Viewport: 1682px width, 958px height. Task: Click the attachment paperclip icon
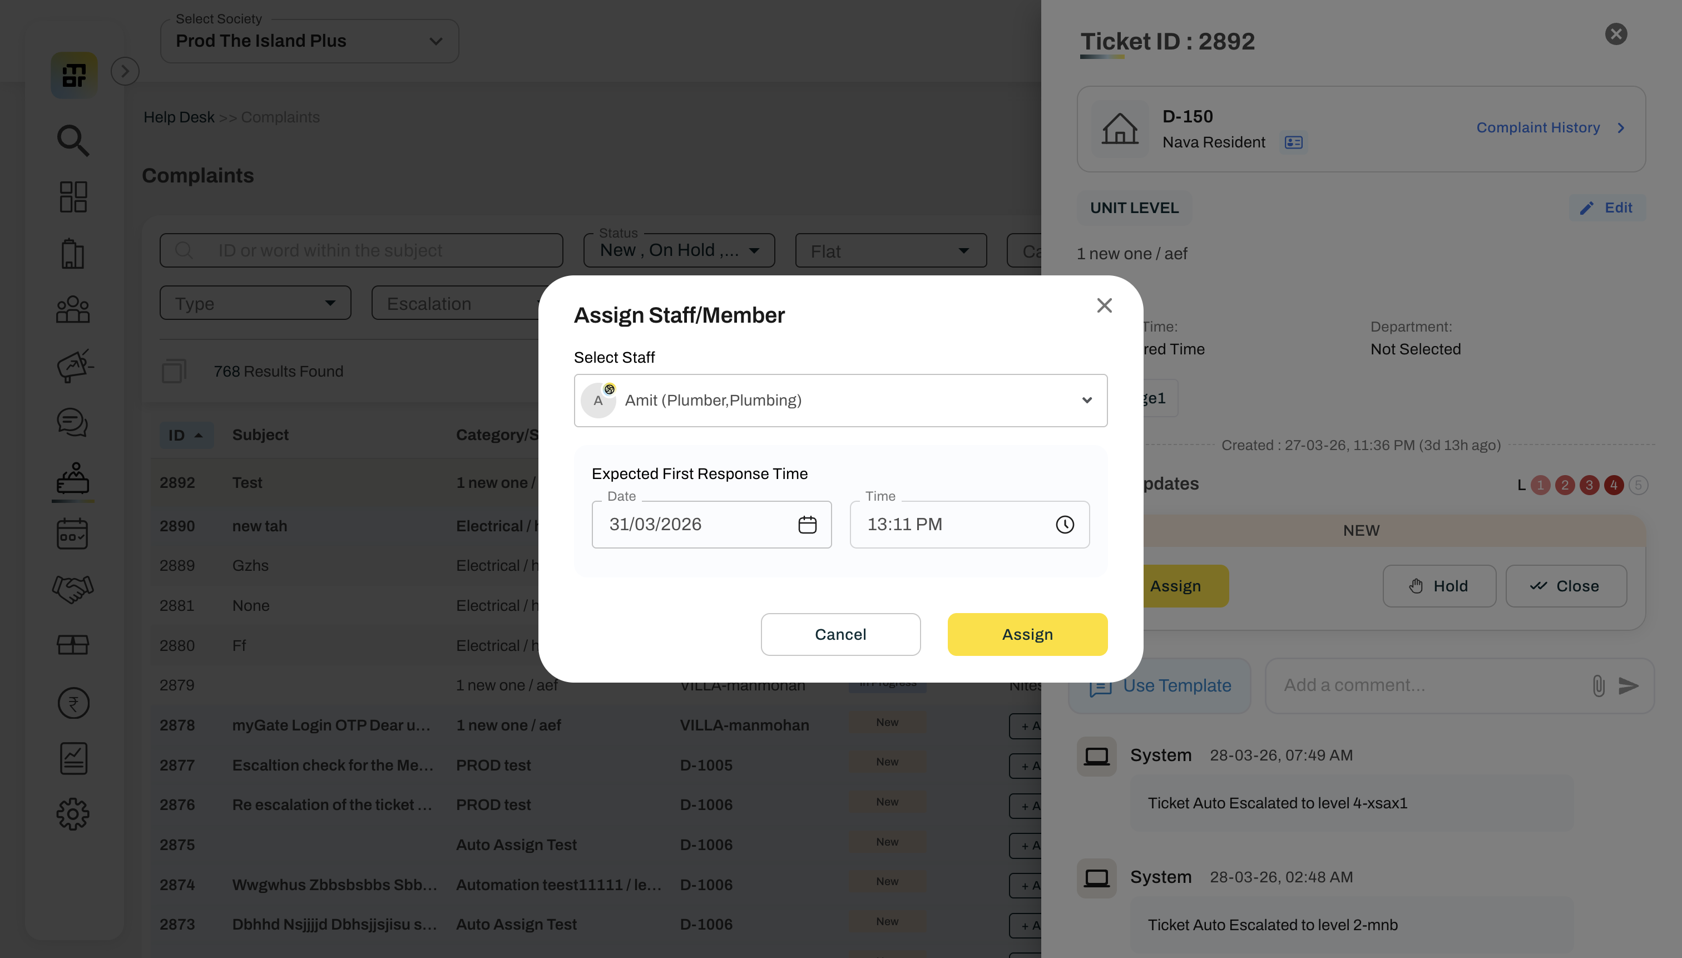click(1599, 687)
